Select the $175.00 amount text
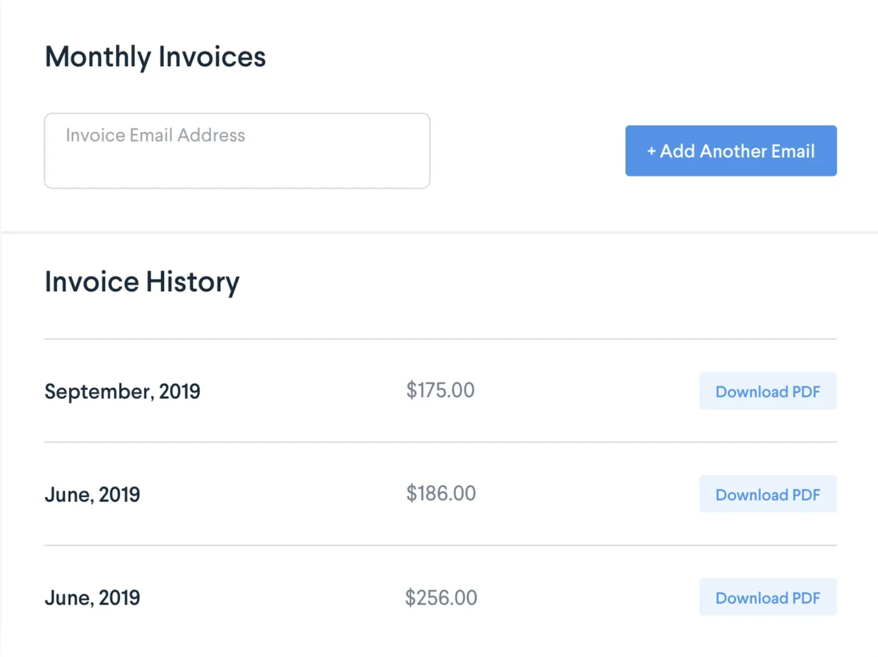Screen dimensions: 878x657 tap(440, 390)
